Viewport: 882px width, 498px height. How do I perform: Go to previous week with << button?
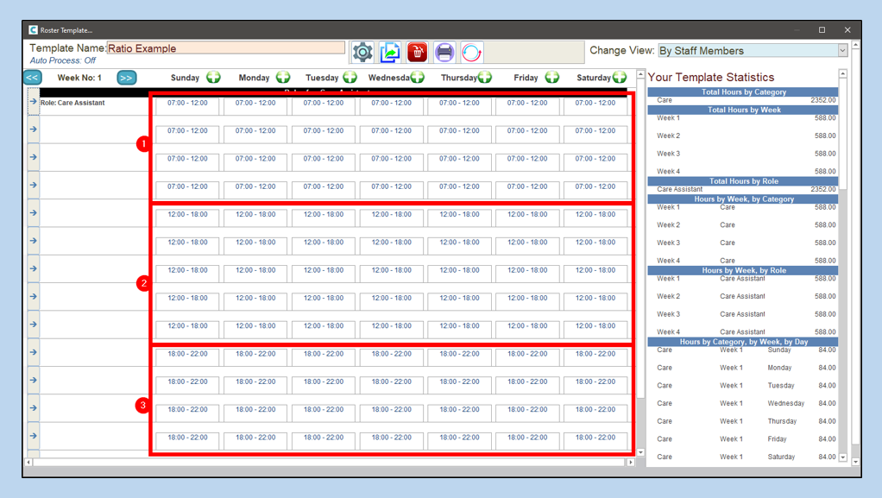(33, 78)
